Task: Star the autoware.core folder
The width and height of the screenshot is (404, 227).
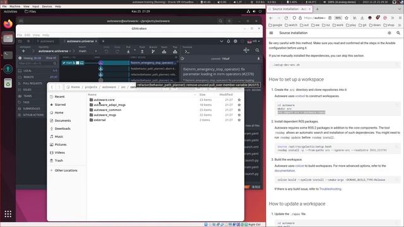Action: pos(239,100)
